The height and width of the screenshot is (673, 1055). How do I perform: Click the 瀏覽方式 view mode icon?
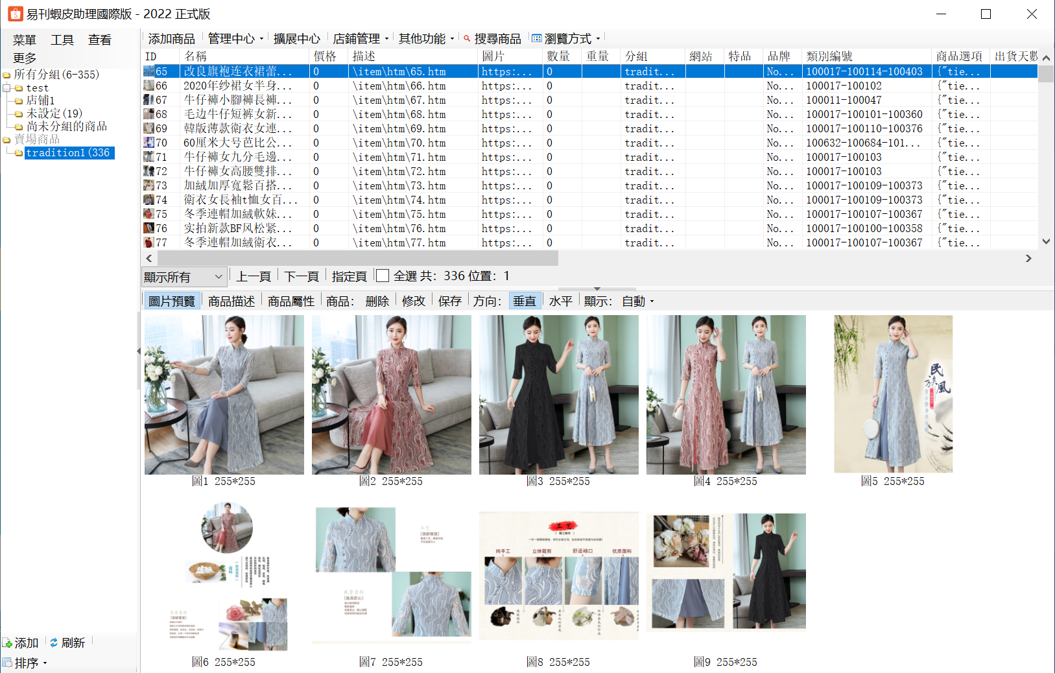[x=537, y=39]
